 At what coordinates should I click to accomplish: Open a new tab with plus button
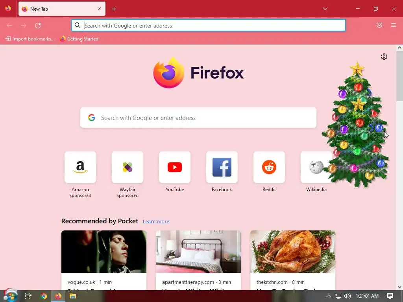(x=114, y=9)
